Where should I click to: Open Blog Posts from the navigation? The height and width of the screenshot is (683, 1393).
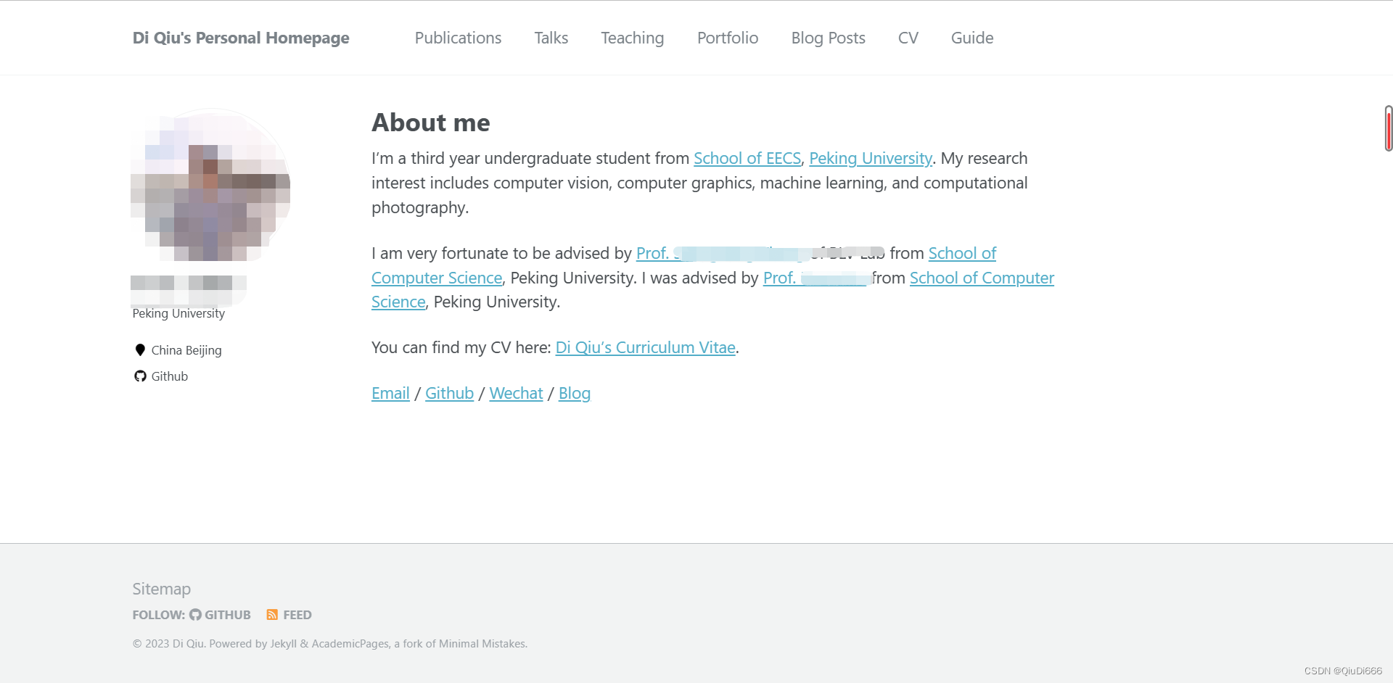coord(828,38)
